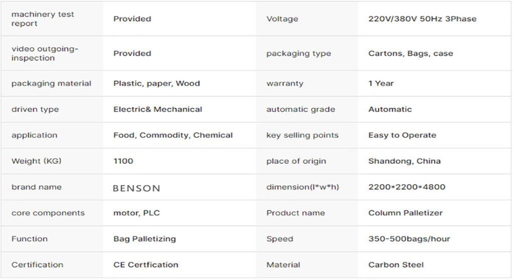
Task: Click the 'Shandong, China' origin value
Action: pyautogui.click(x=404, y=161)
